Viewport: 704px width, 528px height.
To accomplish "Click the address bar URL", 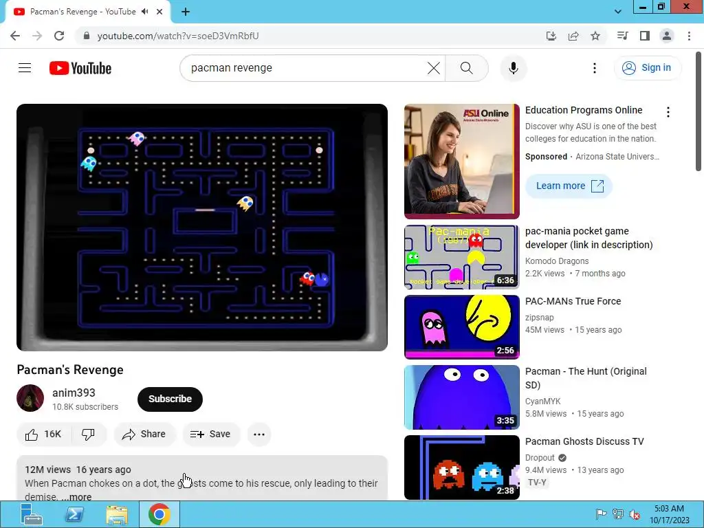I will point(178,36).
